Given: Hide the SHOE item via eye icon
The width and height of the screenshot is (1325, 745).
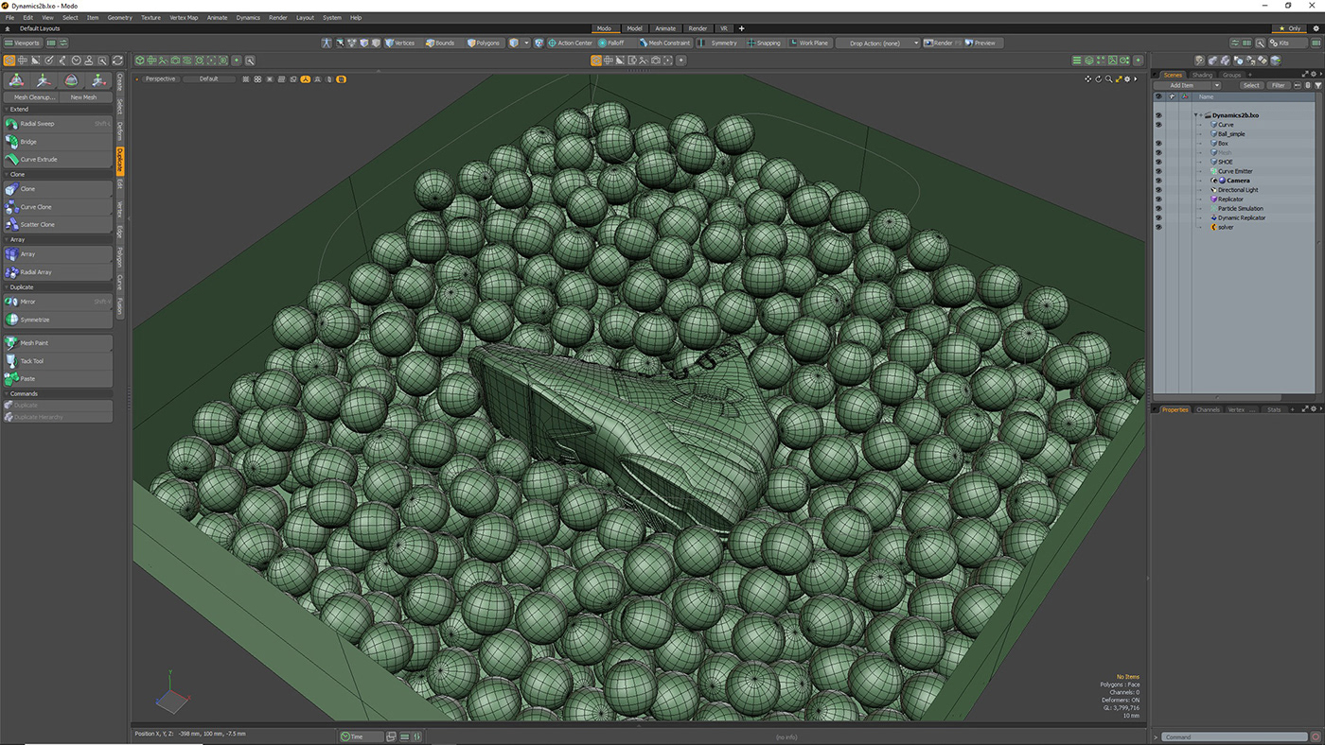Looking at the screenshot, I should 1158,162.
